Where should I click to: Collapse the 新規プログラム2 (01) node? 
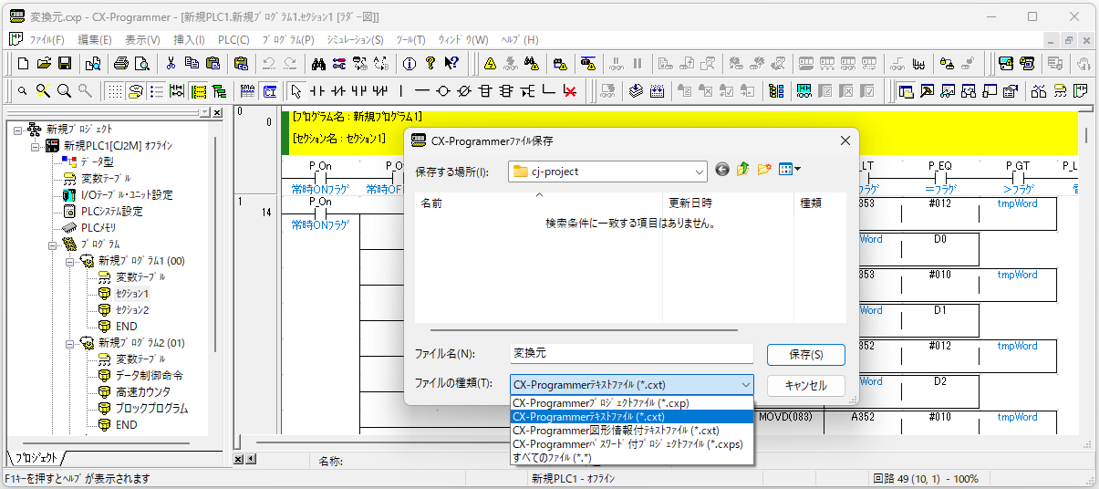(x=67, y=343)
